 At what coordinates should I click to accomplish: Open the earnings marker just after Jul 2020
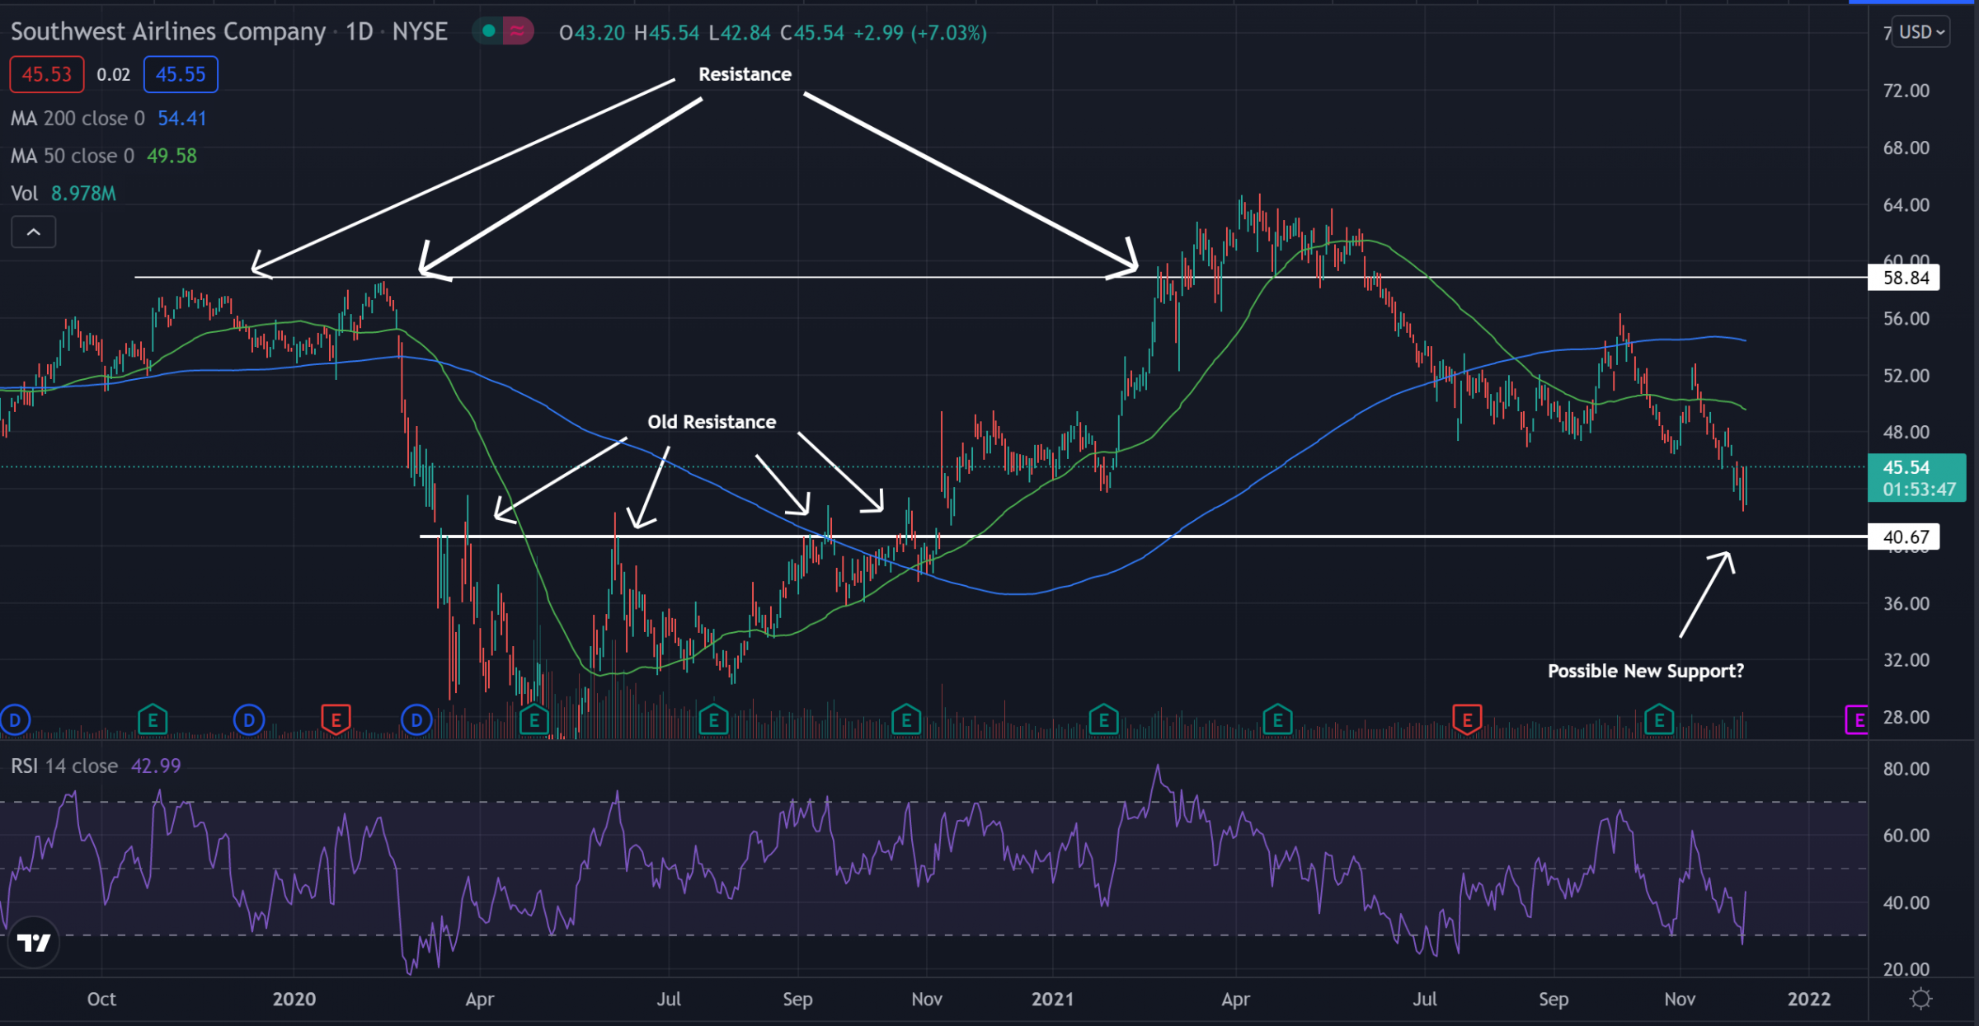[713, 721]
